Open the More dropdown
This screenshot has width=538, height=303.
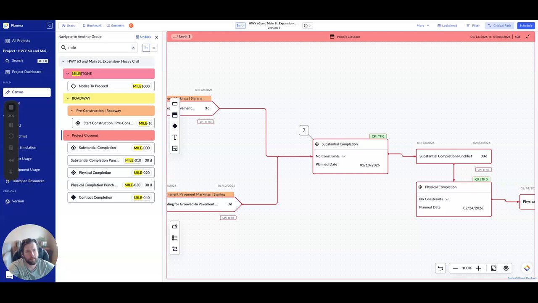tap(423, 26)
